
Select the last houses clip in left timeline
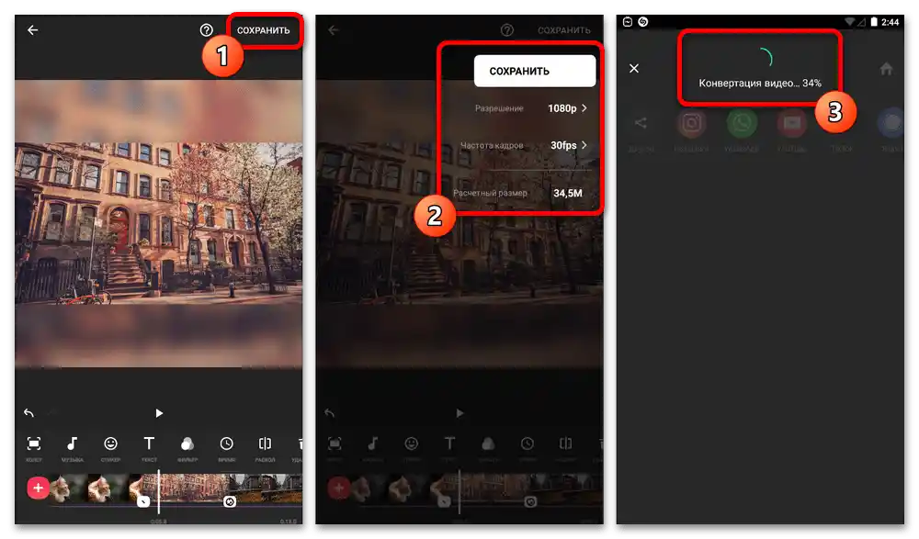pos(267,488)
